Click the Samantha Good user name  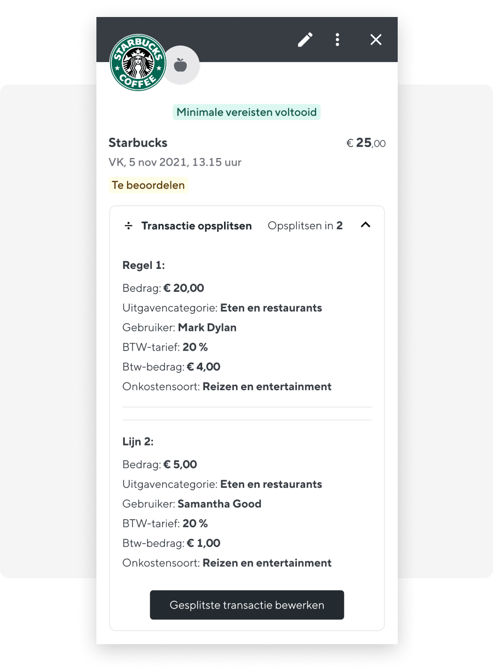tap(220, 504)
